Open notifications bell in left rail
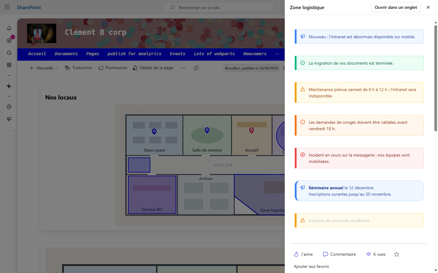Image resolution: width=438 pixels, height=273 pixels. point(9,29)
